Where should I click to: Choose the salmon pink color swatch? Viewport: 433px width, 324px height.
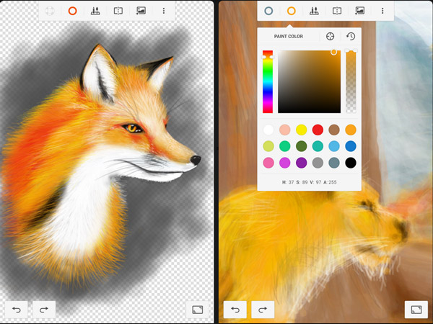285,130
